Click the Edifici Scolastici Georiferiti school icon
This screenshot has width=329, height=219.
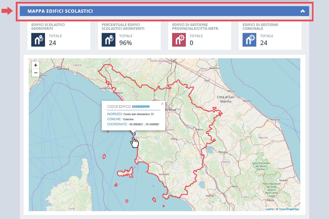pyautogui.click(x=38, y=40)
